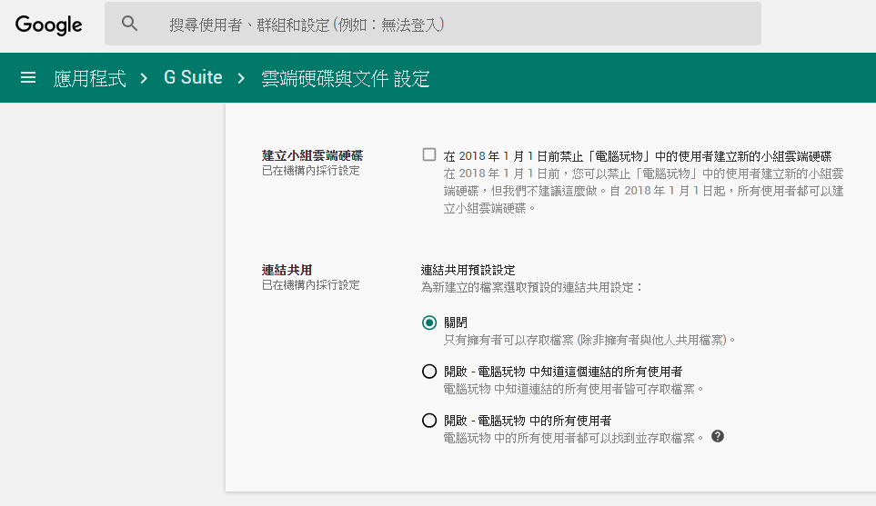
Task: Click the 關閉 option label text
Action: tap(456, 322)
